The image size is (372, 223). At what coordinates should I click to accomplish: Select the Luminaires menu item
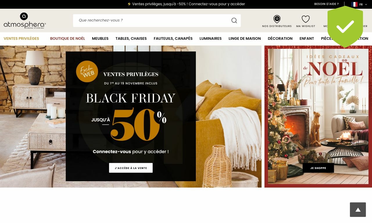pos(210,38)
